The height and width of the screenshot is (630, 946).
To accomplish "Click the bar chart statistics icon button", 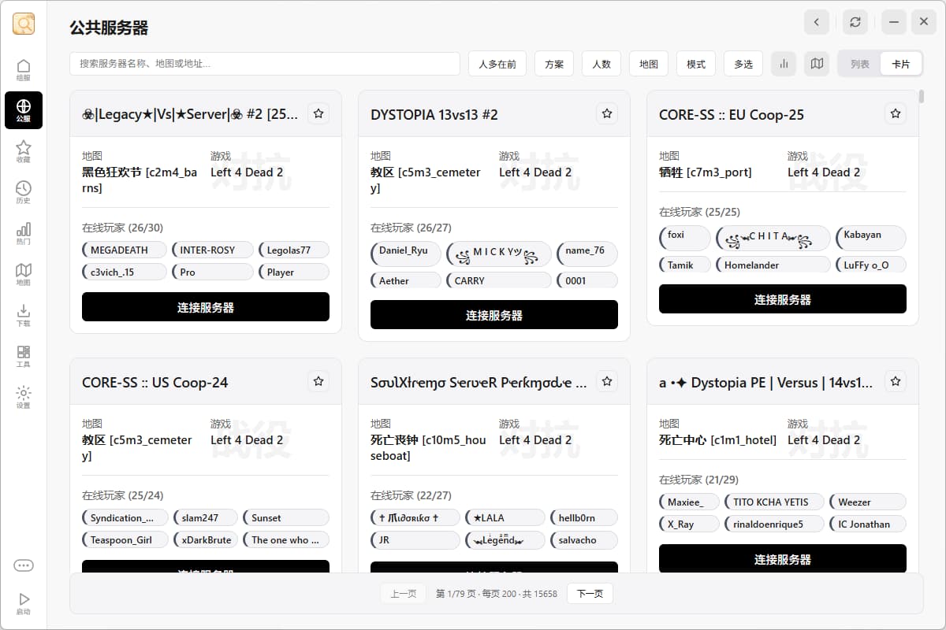I will coord(784,64).
